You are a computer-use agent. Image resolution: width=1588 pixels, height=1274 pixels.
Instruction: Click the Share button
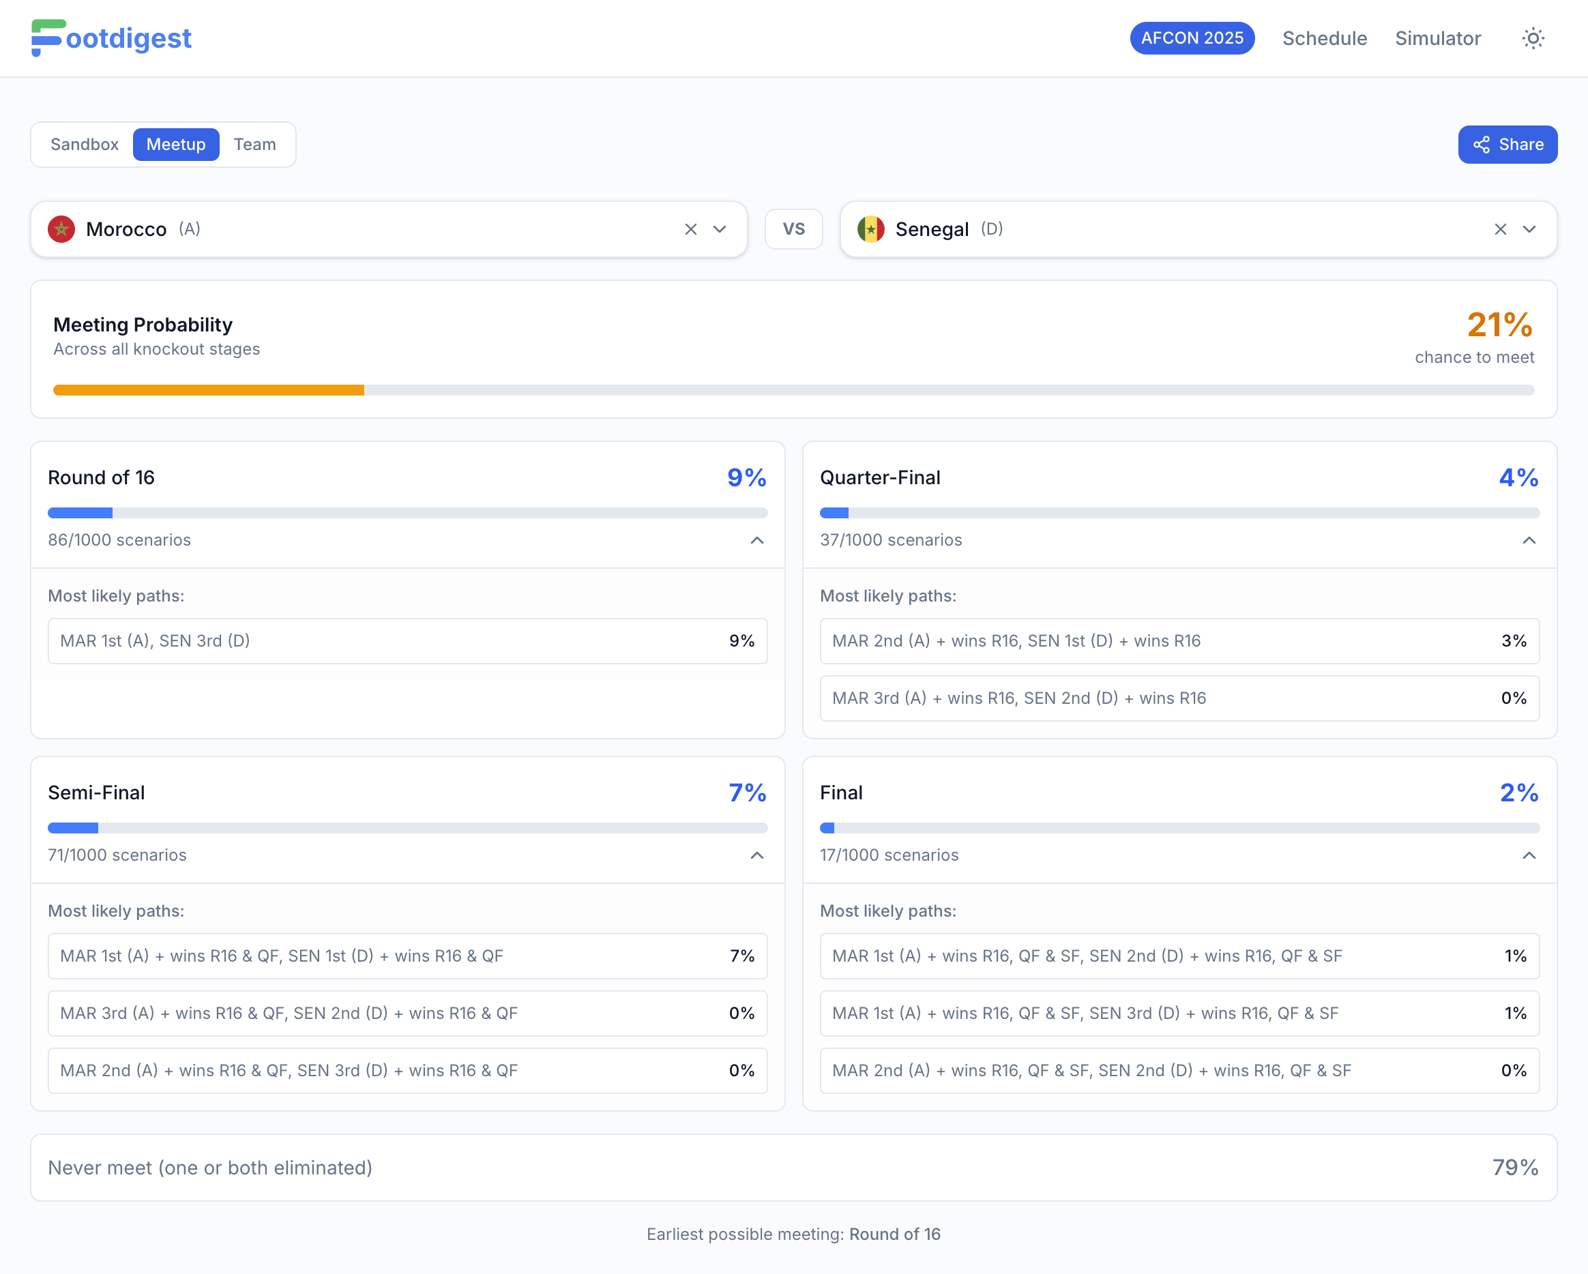pos(1507,145)
